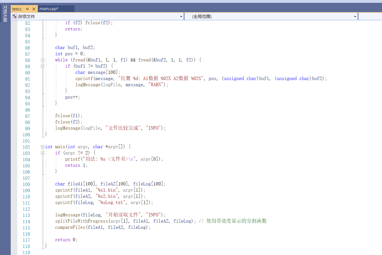This screenshot has height=255, width=382.
Task: Click 'pos++;' on line 94
Action: click(72, 97)
